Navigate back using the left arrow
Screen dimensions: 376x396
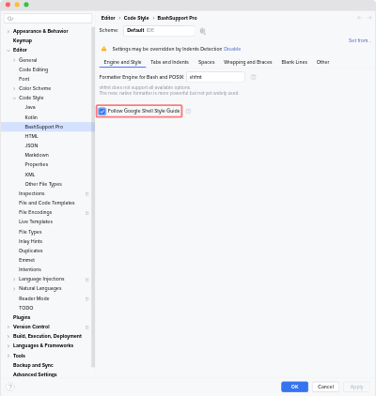[x=360, y=18]
